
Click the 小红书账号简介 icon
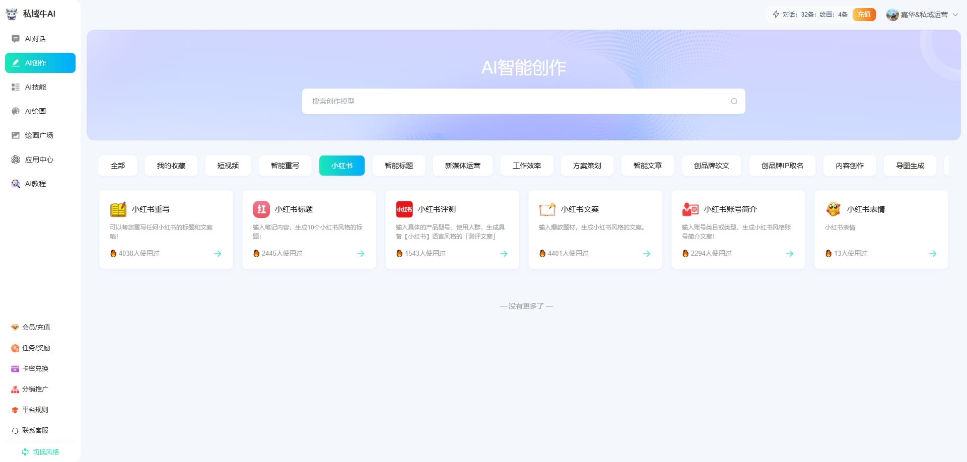[x=690, y=209]
